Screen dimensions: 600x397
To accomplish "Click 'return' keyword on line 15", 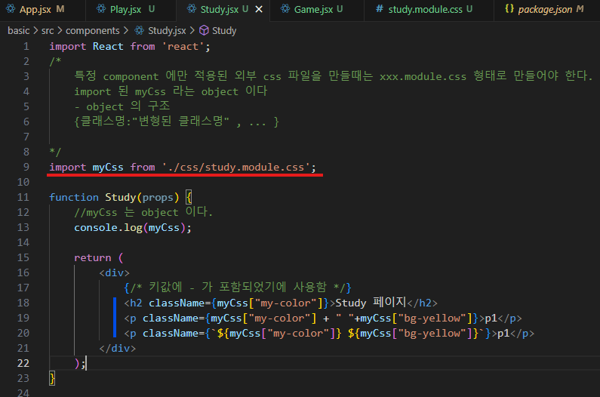I will click(x=93, y=258).
